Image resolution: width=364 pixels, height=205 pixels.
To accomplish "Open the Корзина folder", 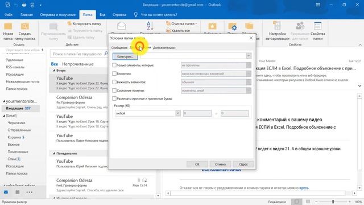I will pos(16,137).
